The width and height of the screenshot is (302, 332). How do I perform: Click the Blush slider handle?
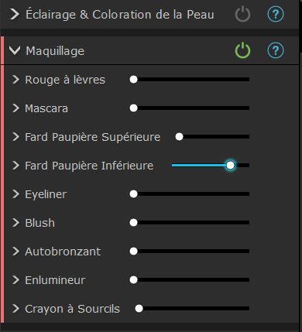coord(133,222)
